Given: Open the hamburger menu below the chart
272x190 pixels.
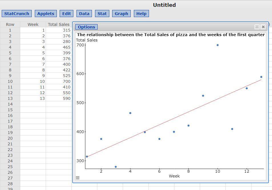Looking at the screenshot, I should [78, 178].
